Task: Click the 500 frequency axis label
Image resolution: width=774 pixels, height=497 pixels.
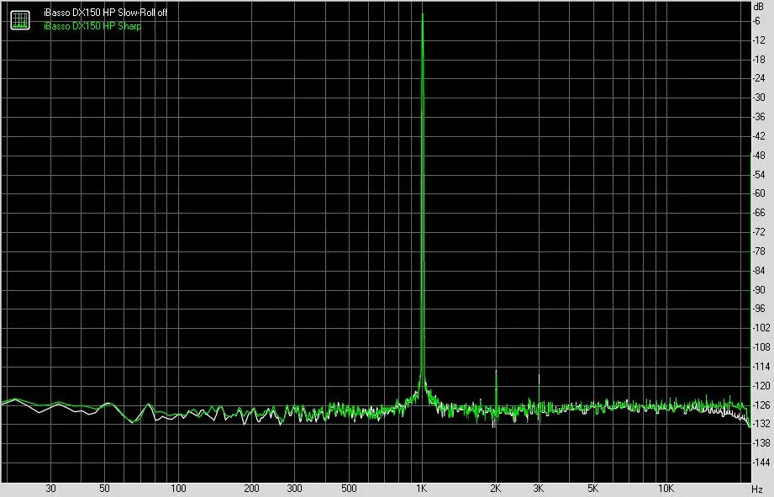Action: [349, 489]
